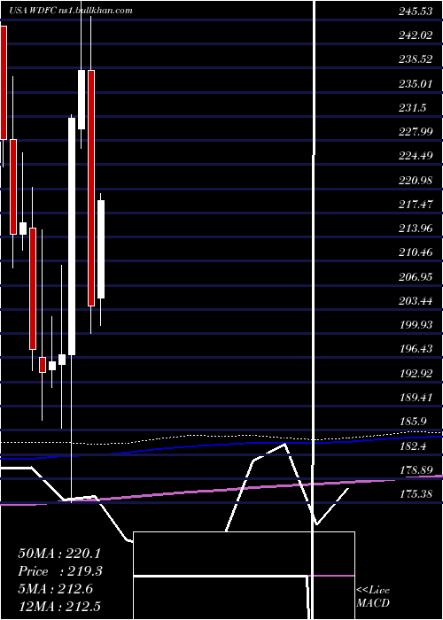
Task: Click the 12MA : 212.5 readout
Action: tap(60, 607)
